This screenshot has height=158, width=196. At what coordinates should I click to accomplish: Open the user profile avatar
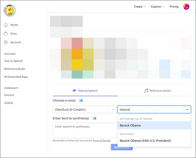(x=186, y=7)
